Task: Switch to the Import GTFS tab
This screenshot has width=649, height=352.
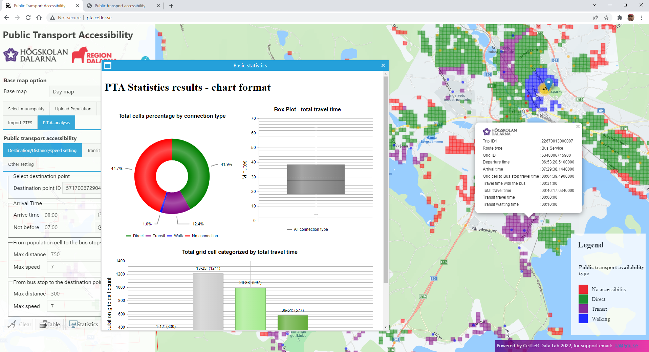Action: coord(20,123)
